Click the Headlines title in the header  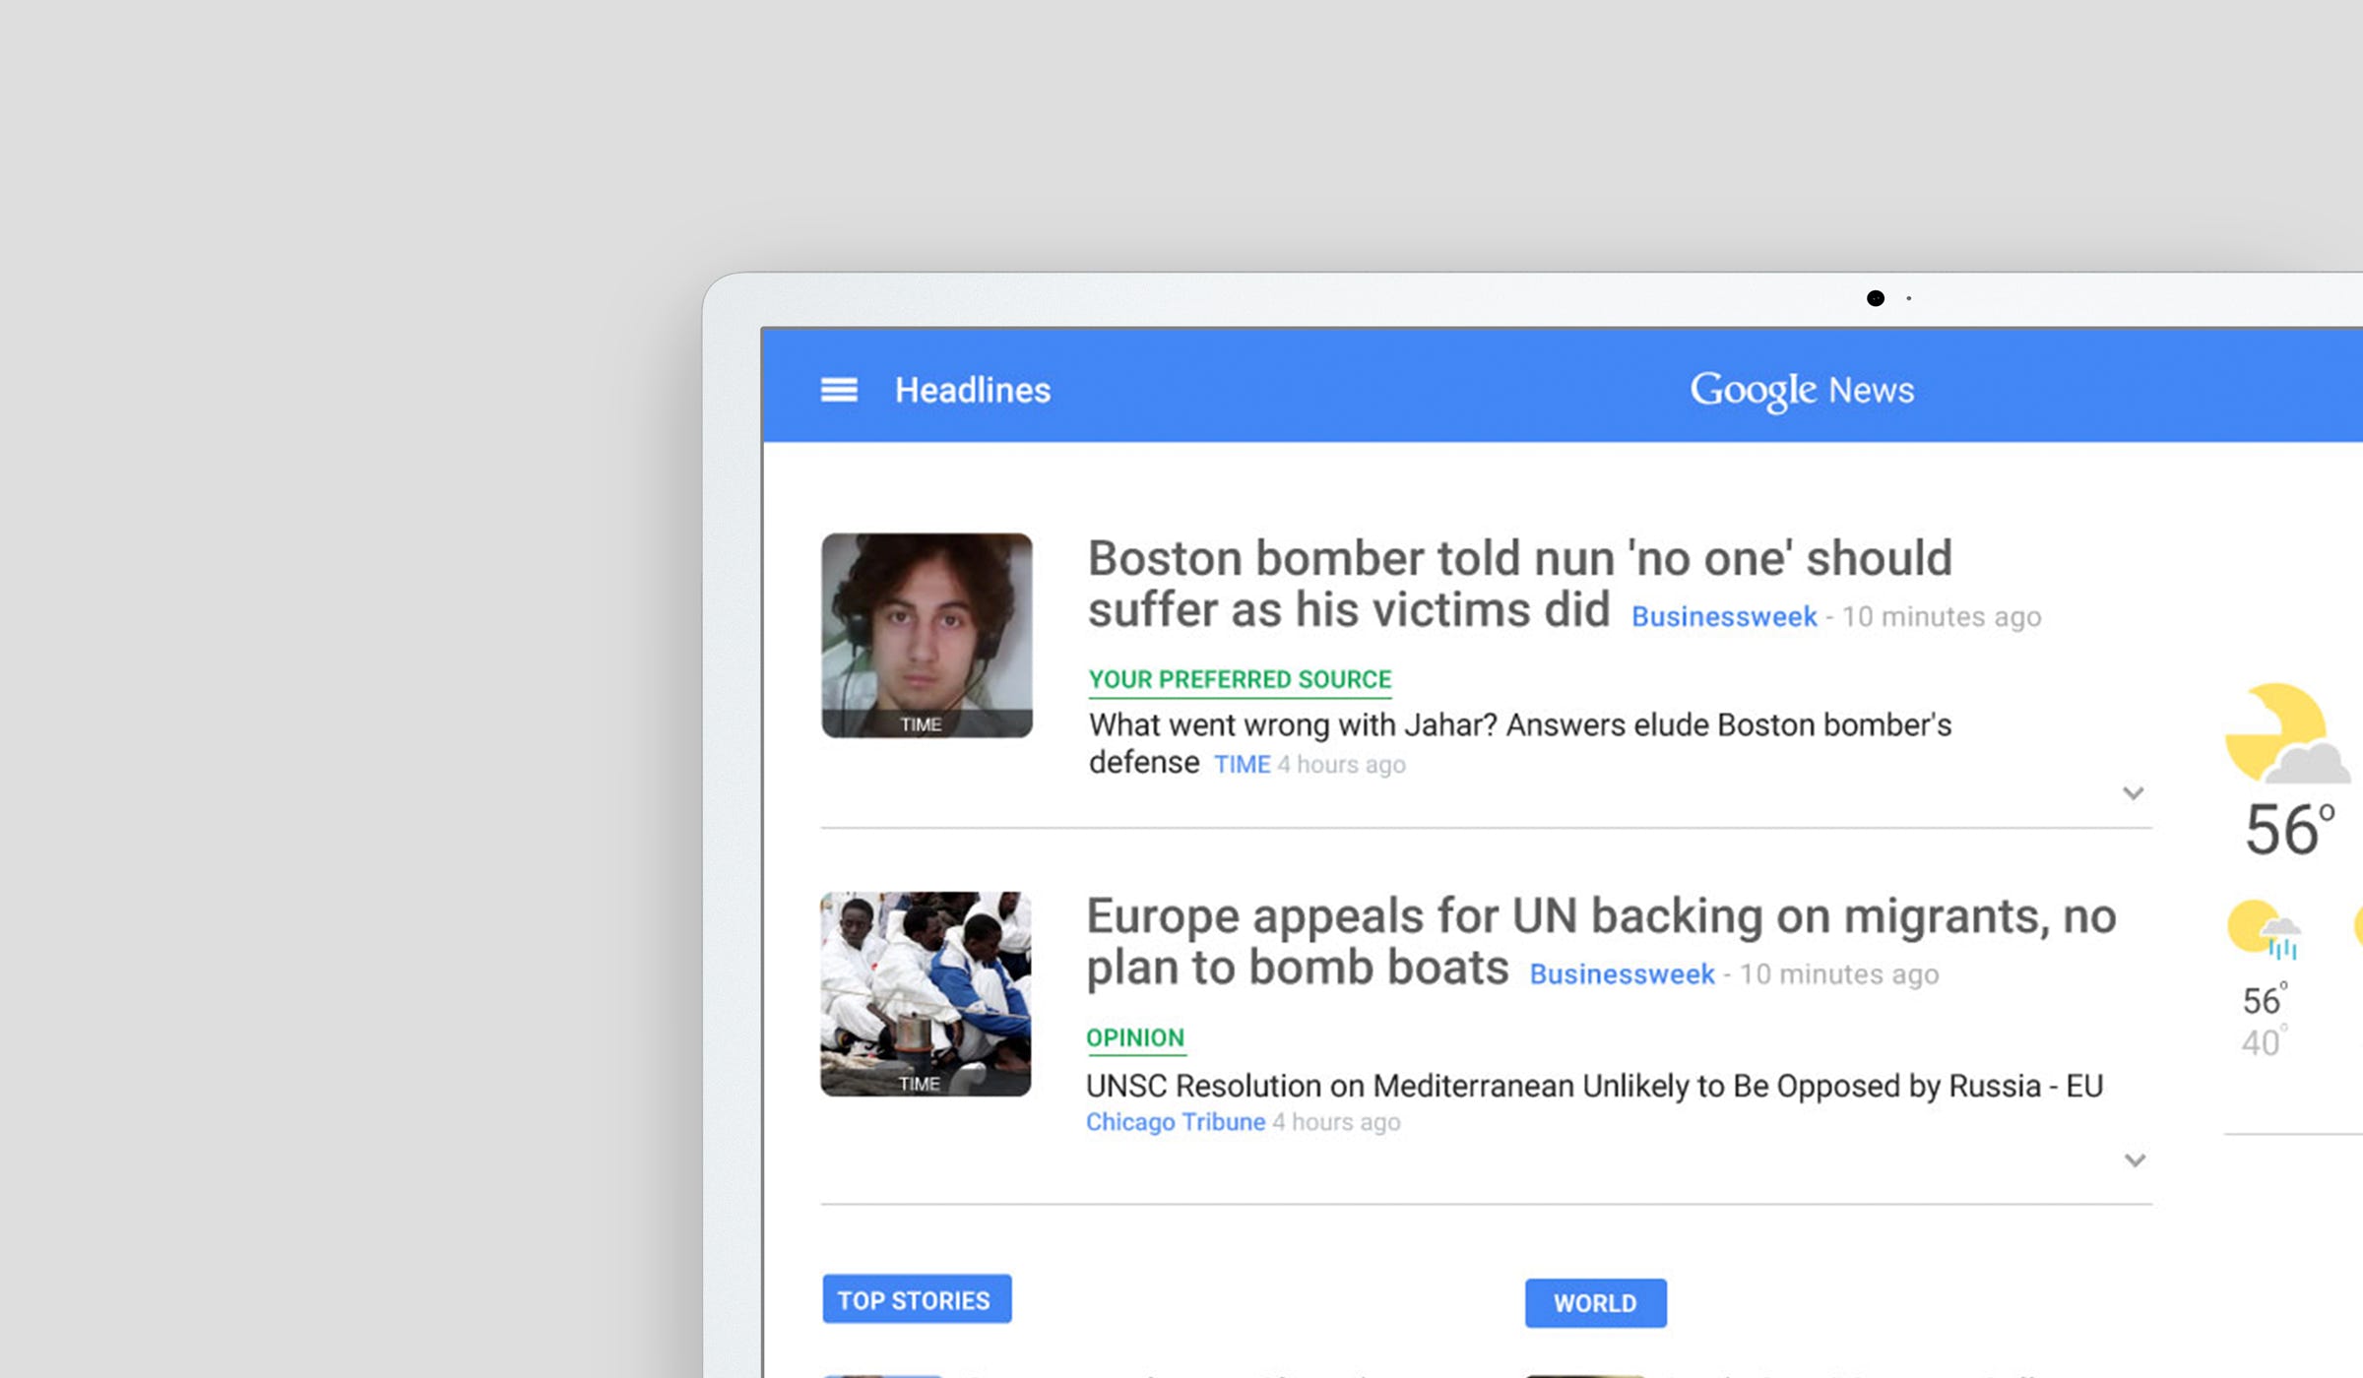[973, 391]
